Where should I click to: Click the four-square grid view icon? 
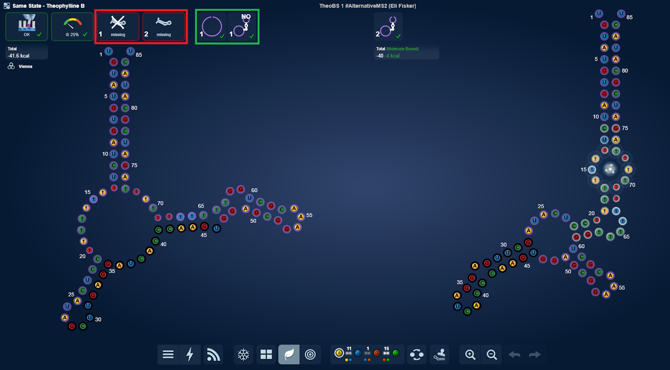click(x=266, y=355)
